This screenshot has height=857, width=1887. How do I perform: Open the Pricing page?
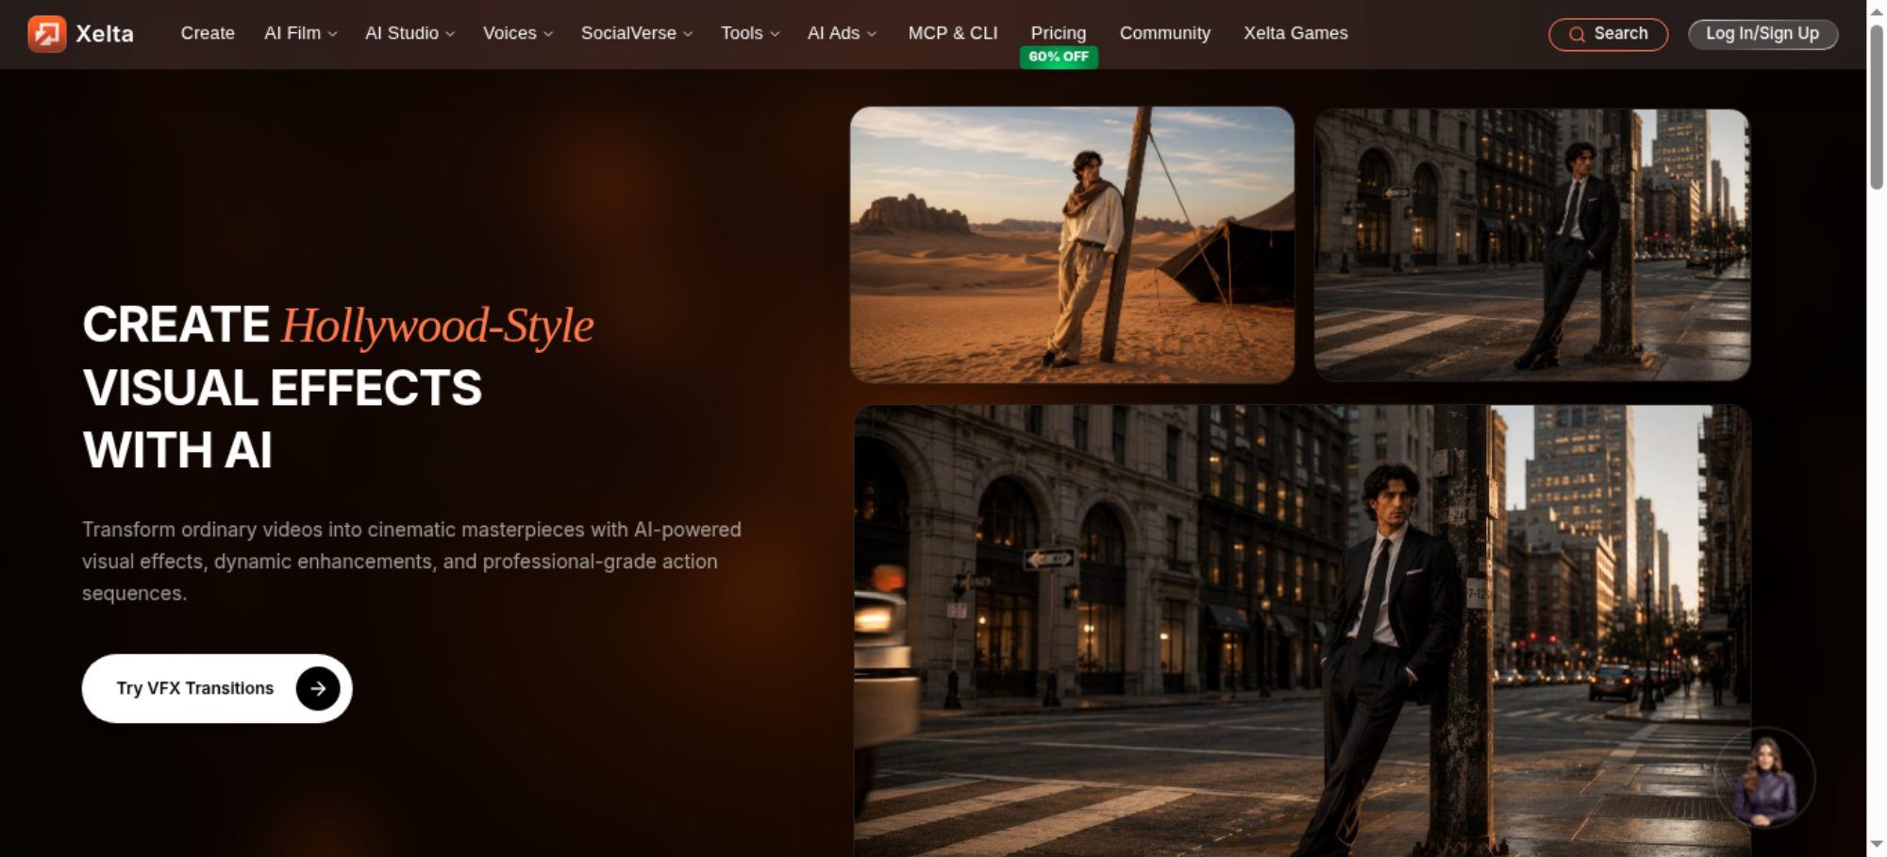point(1059,33)
